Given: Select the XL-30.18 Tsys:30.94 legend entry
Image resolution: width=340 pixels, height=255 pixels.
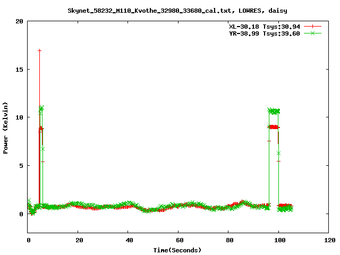Looking at the screenshot, I should pos(265,27).
